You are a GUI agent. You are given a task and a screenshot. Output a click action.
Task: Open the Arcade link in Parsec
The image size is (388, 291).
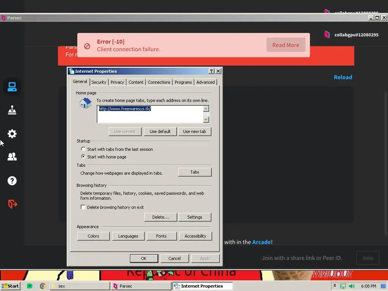pos(261,242)
